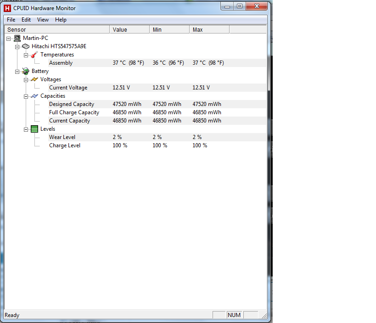This screenshot has height=323, width=376.
Task: Select the Levels label
Action: [48, 129]
